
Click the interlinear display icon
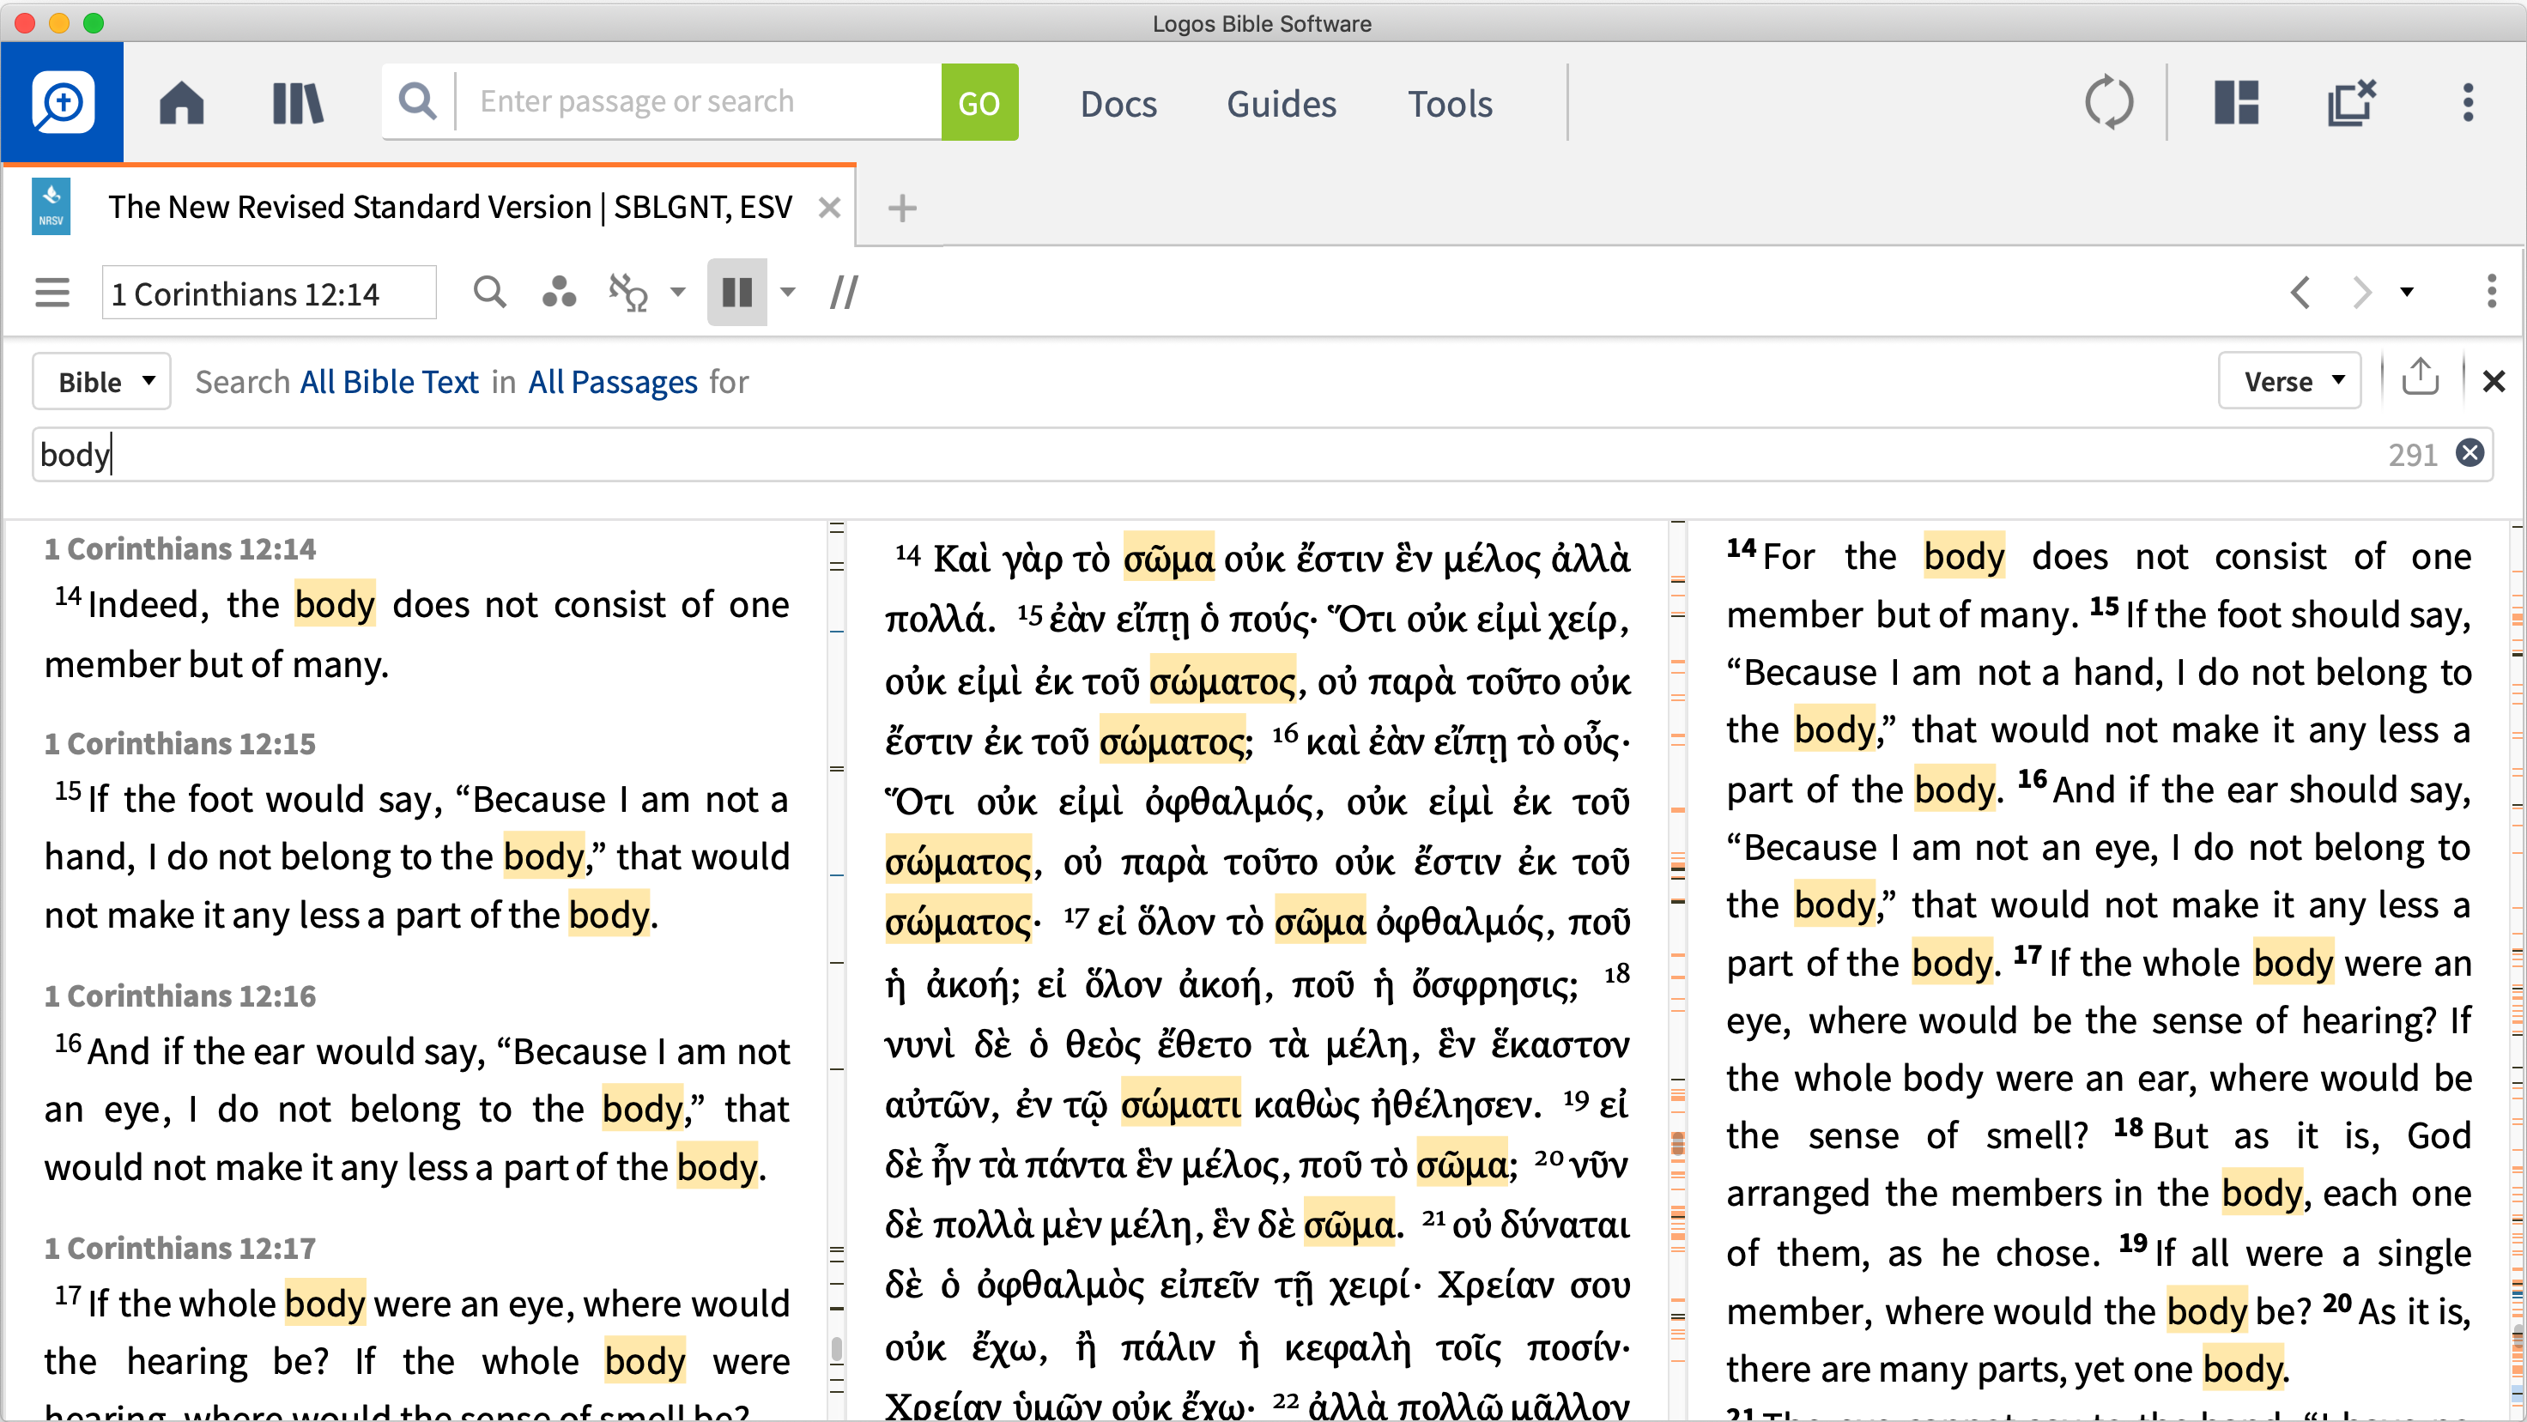click(627, 293)
